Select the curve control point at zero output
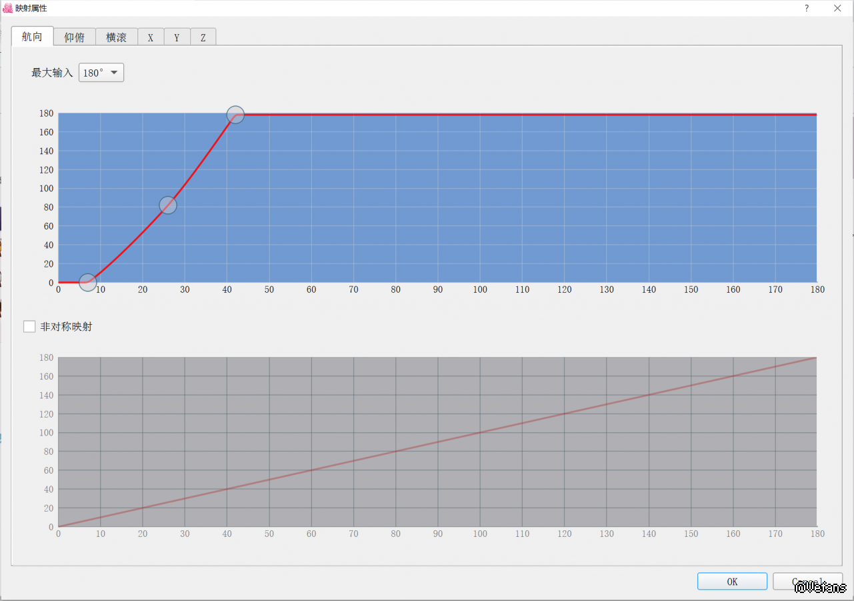The image size is (854, 601). coord(87,282)
